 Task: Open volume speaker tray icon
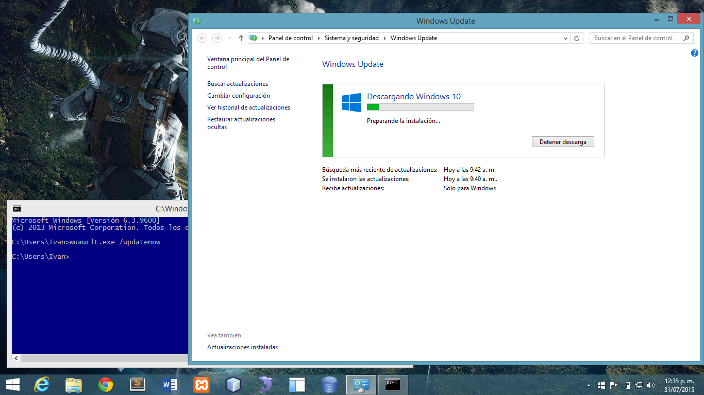coord(651,385)
